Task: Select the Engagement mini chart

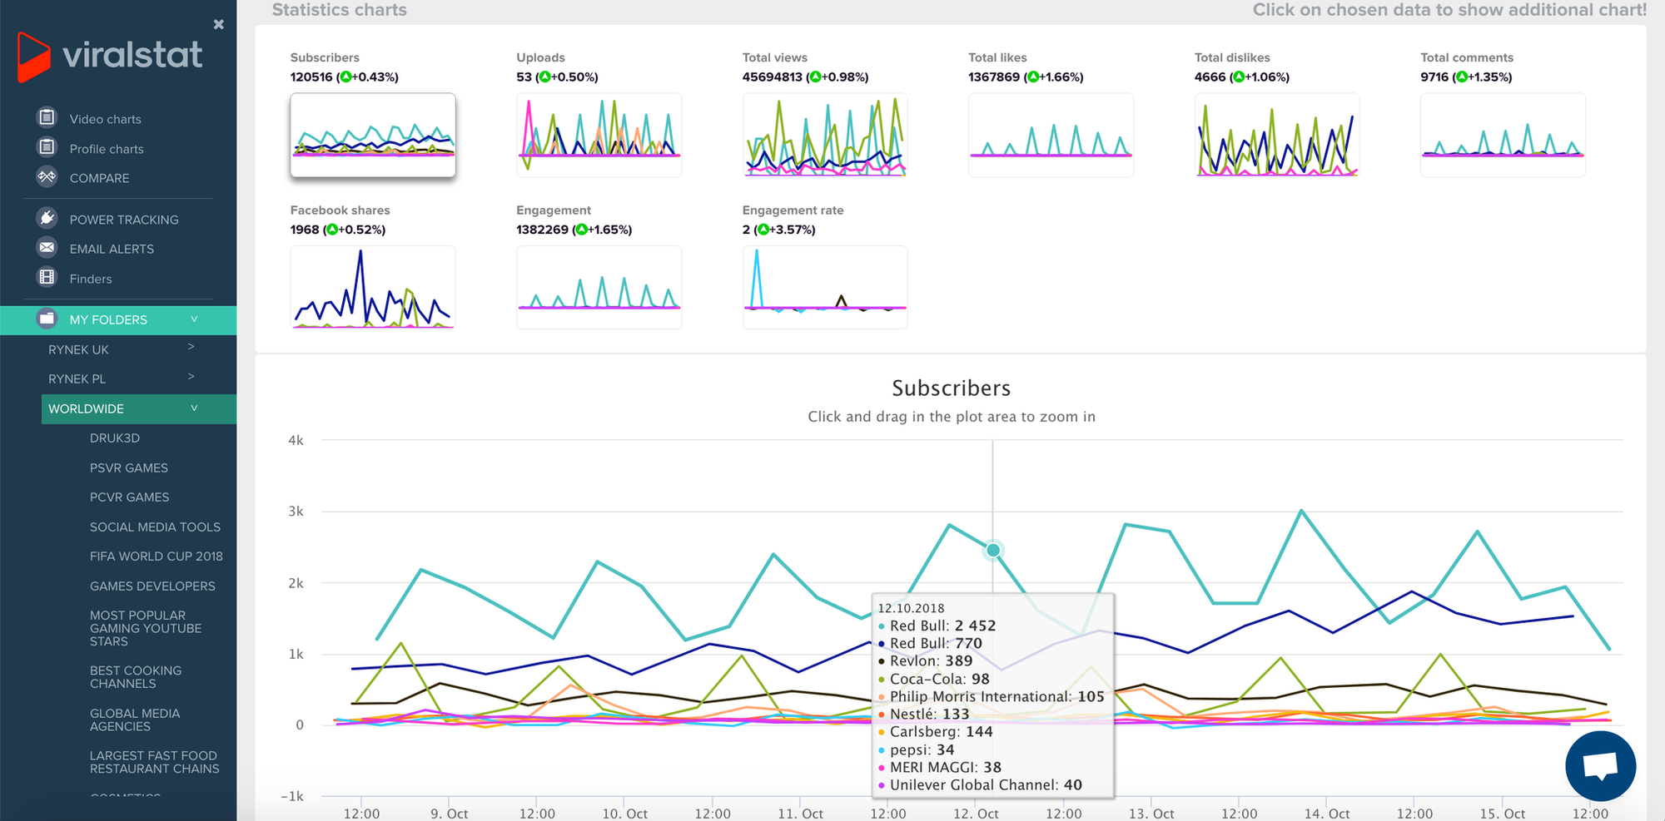Action: (x=599, y=287)
